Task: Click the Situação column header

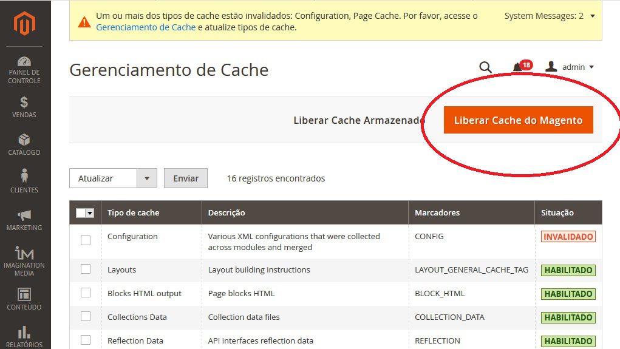Action: pyautogui.click(x=568, y=212)
